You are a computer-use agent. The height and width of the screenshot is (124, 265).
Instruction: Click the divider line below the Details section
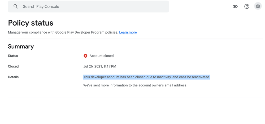click(135, 98)
